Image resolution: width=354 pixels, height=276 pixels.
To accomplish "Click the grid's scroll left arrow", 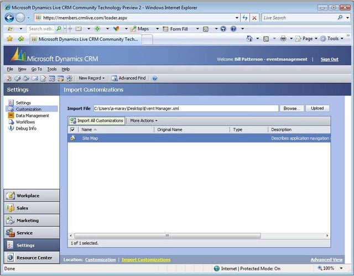I will [x=71, y=236].
